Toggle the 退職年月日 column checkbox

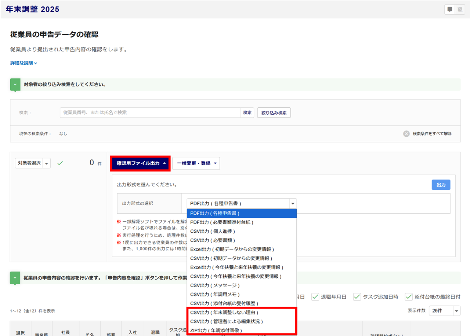tap(315, 297)
